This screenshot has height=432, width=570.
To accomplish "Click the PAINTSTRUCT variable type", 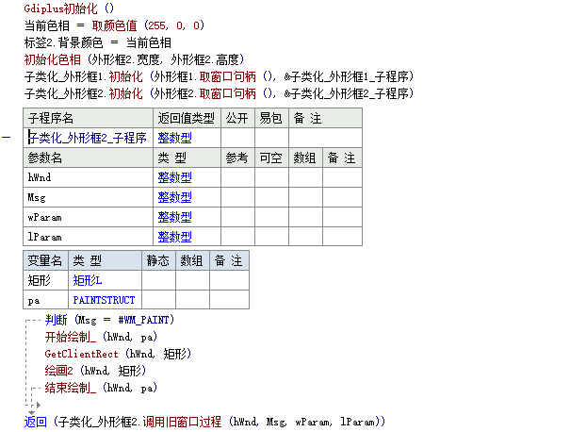I will [x=104, y=300].
